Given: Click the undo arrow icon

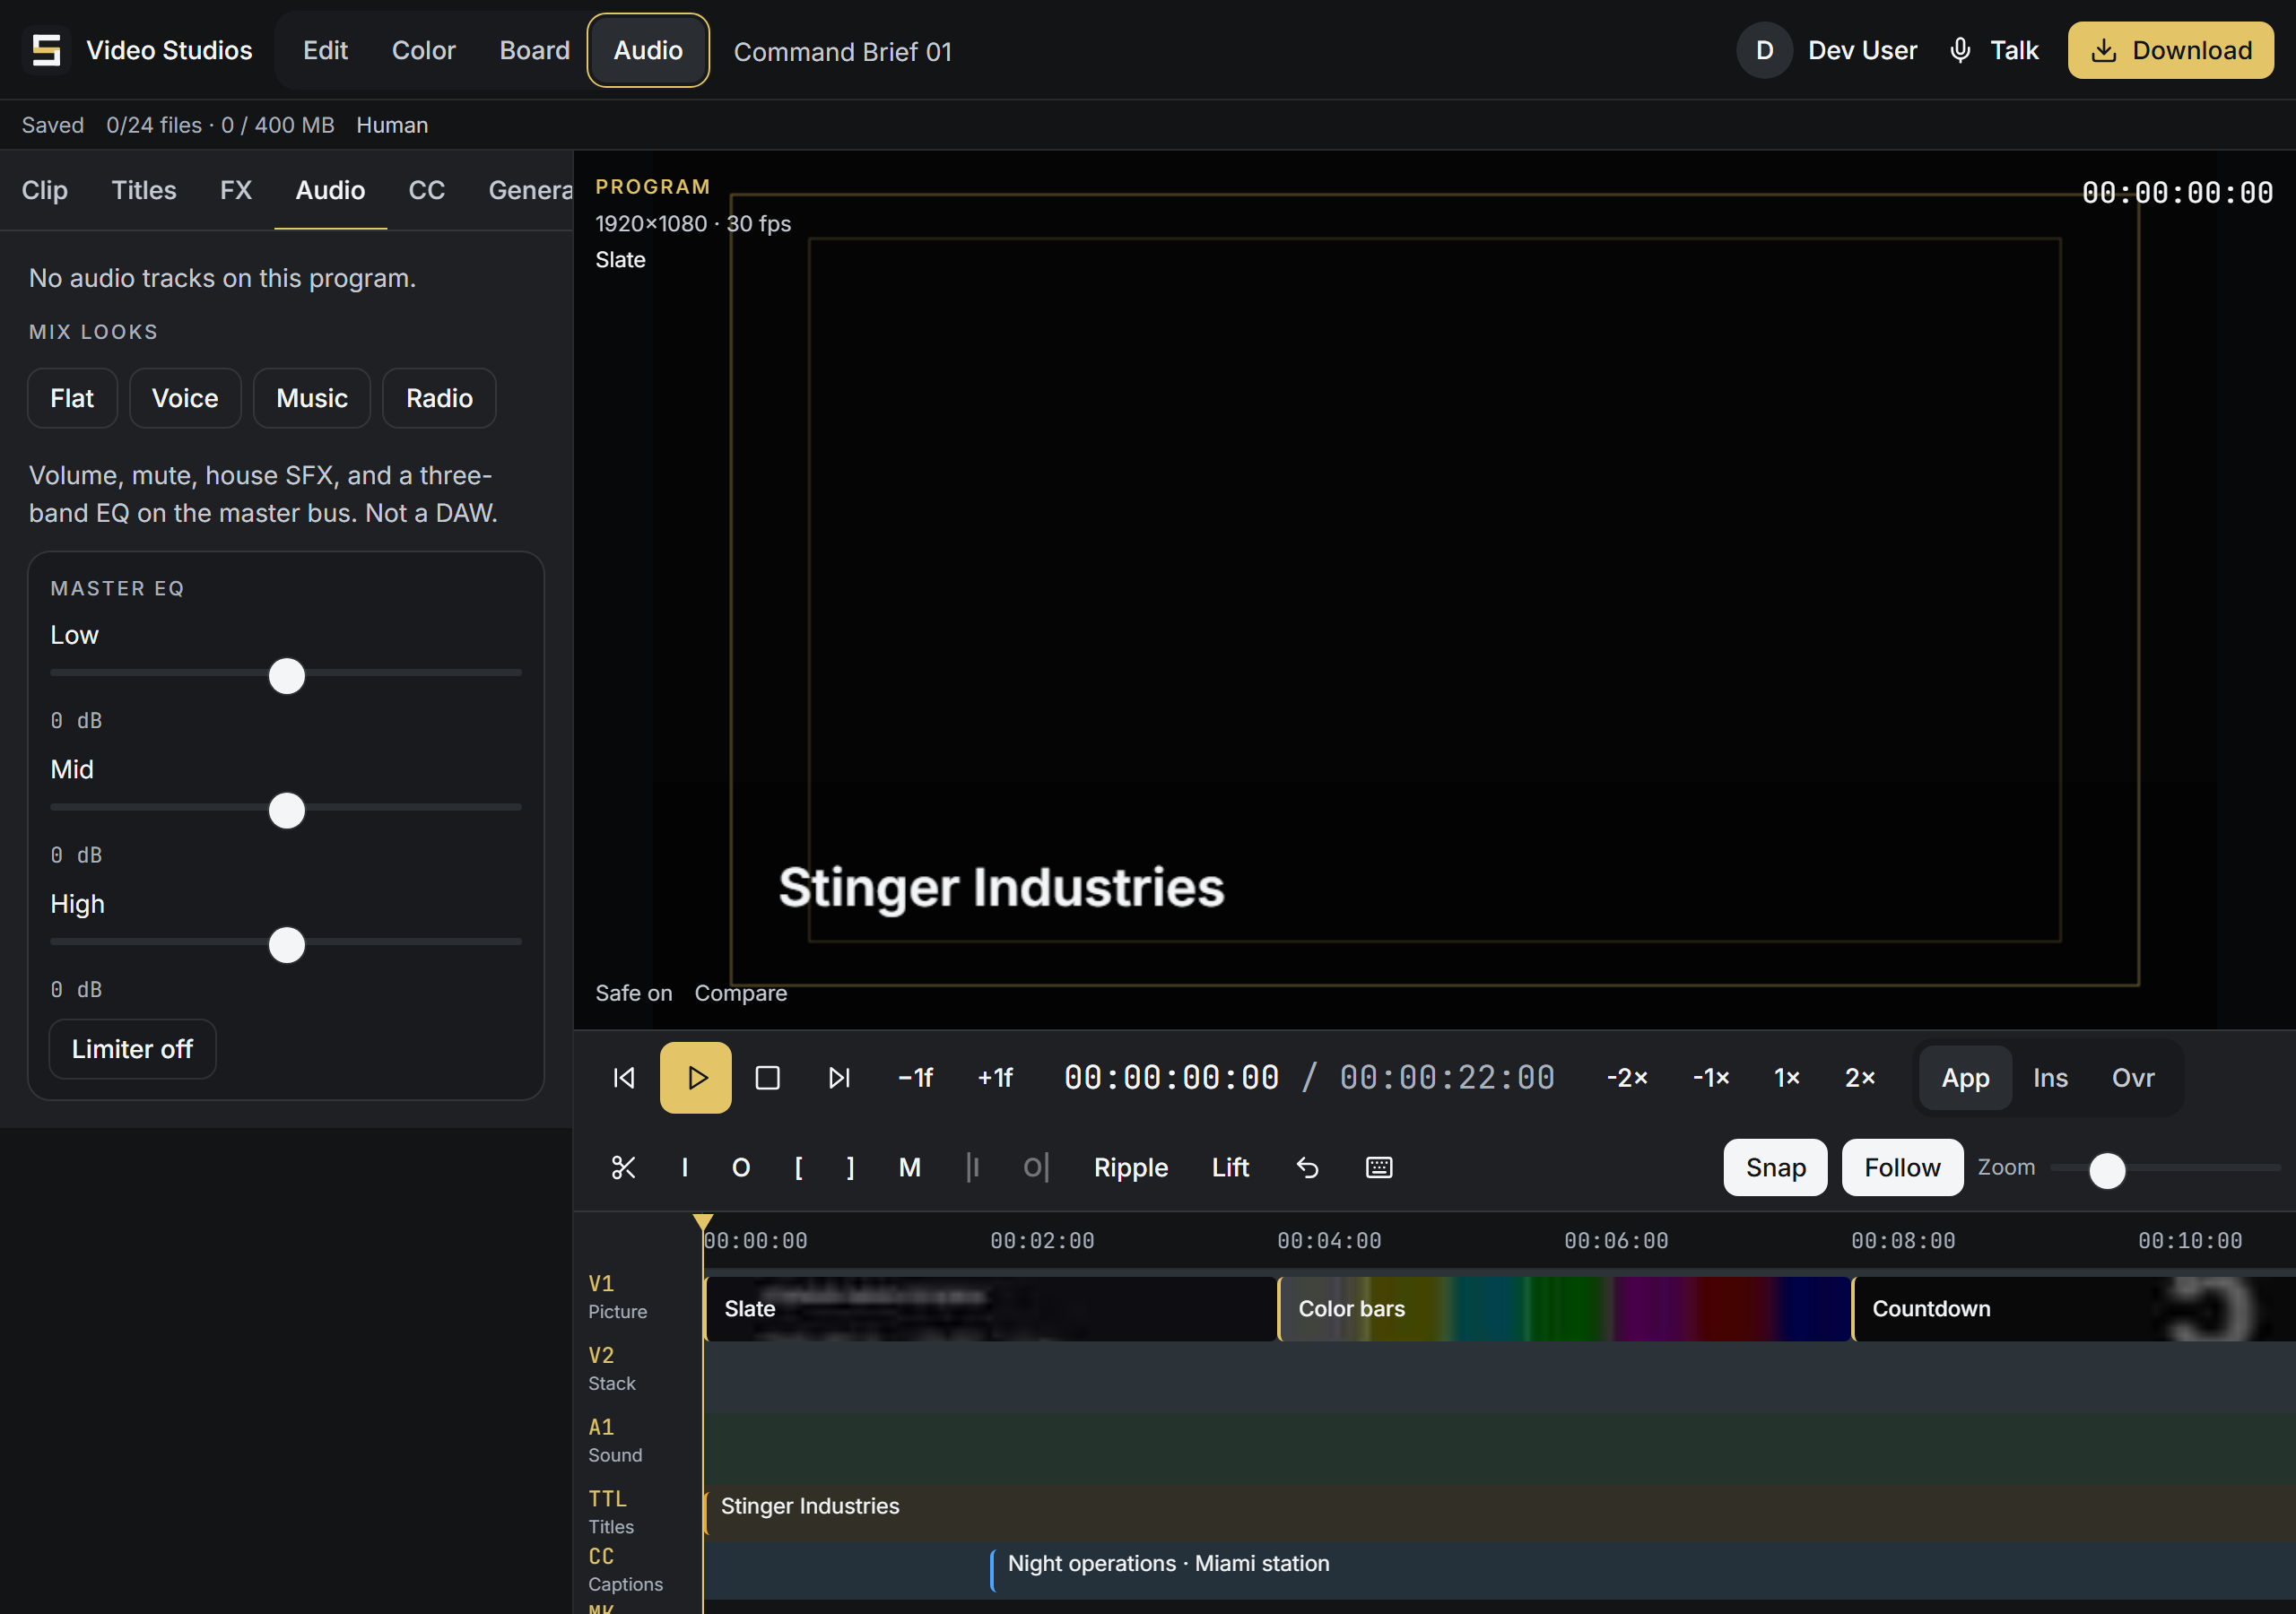Looking at the screenshot, I should coord(1308,1167).
